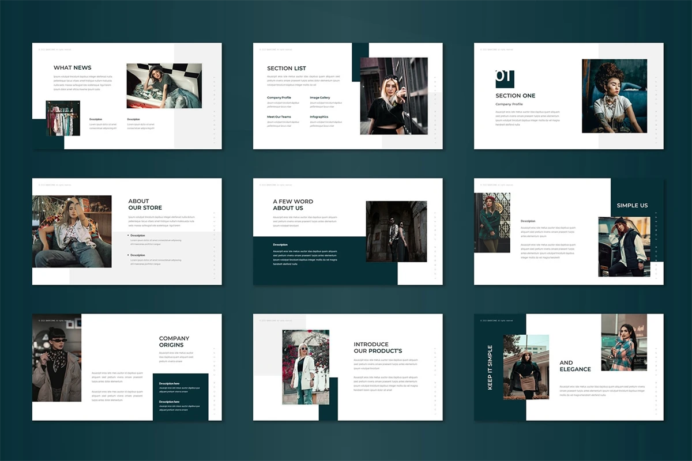Click the 01 number box on Section One slide
The width and height of the screenshot is (692, 461).
point(505,78)
